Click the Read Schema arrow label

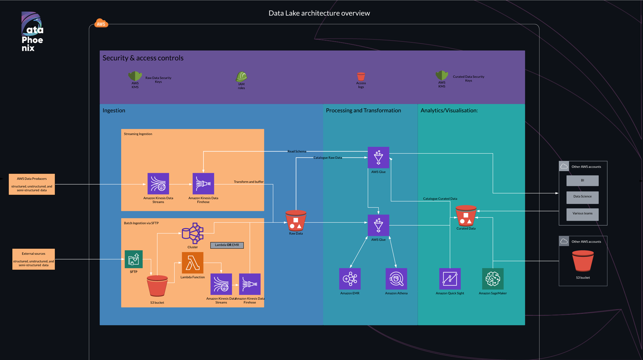click(x=297, y=151)
